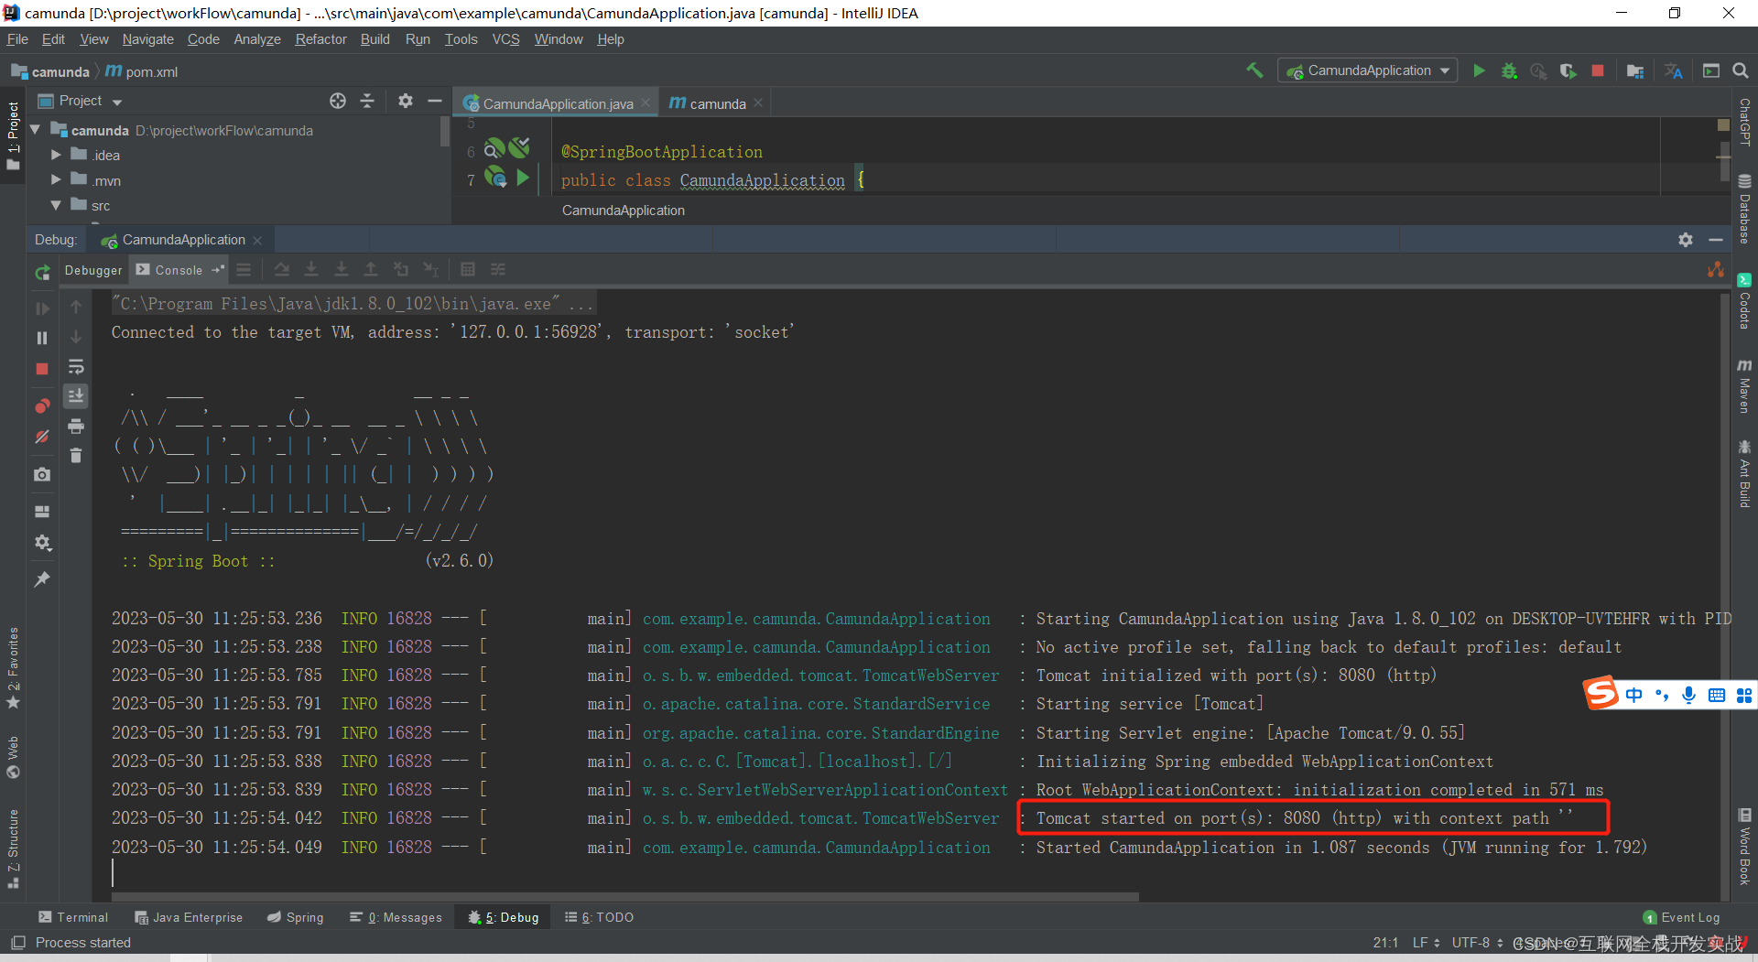Image resolution: width=1758 pixels, height=962 pixels.
Task: Open Search Everywhere magnifier
Action: (1741, 70)
